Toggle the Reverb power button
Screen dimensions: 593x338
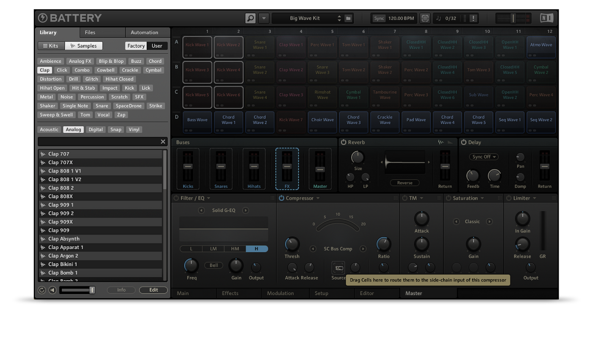coord(344,142)
